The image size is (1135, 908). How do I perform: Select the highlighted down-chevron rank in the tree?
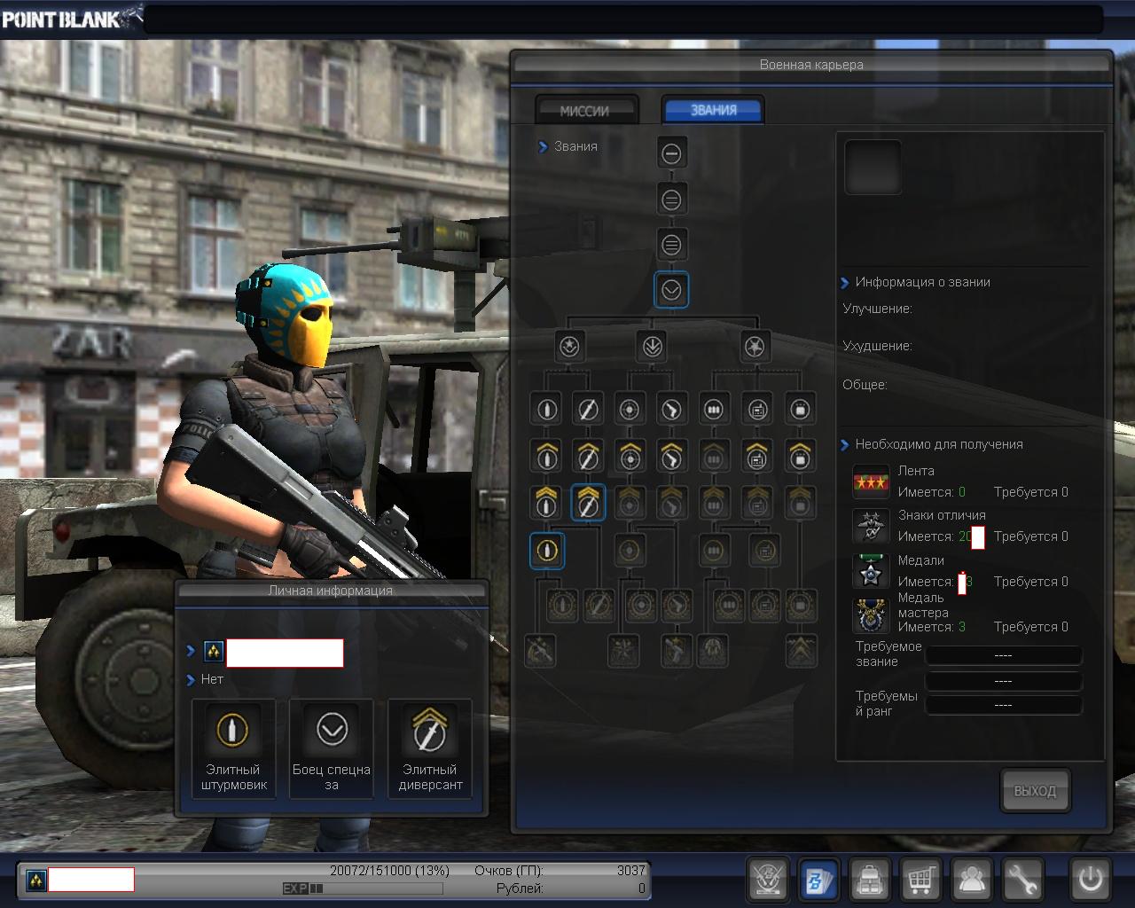(x=671, y=290)
